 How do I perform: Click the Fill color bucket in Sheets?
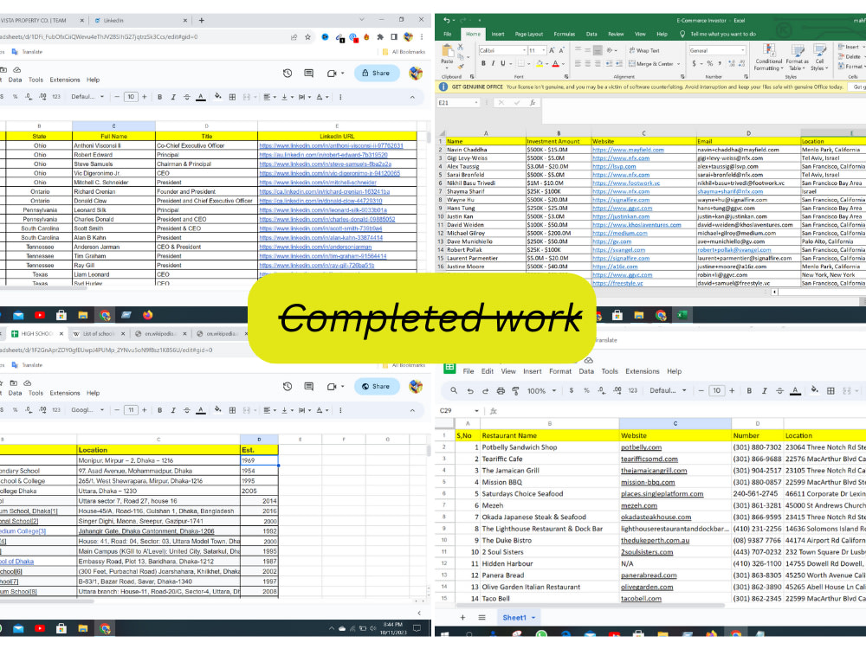(x=814, y=390)
